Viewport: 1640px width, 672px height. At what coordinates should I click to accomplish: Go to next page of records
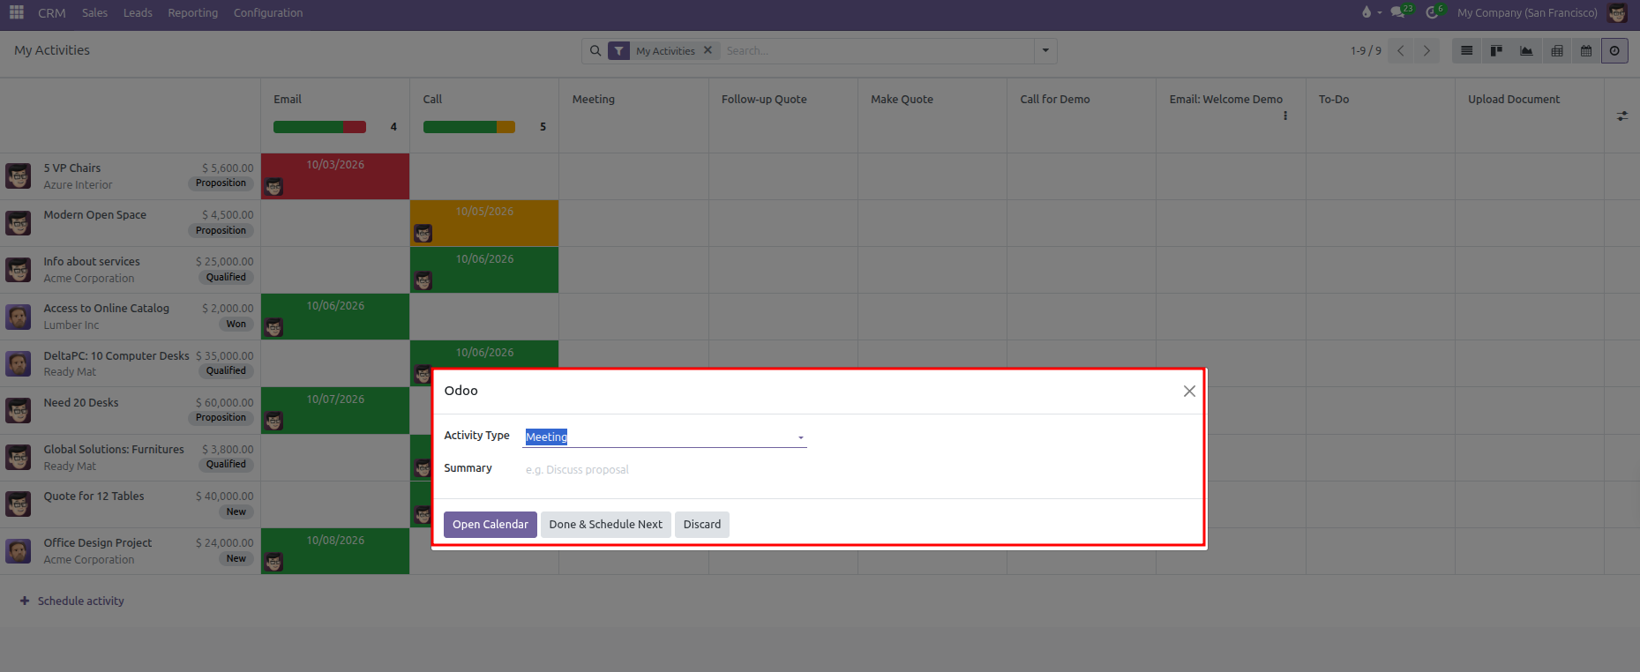click(x=1427, y=51)
